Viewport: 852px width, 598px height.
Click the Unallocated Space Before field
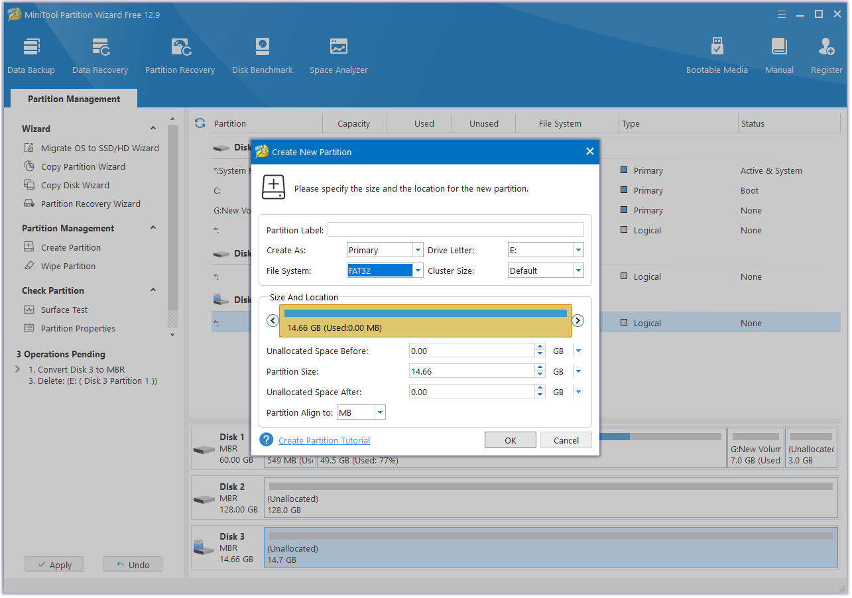[472, 351]
